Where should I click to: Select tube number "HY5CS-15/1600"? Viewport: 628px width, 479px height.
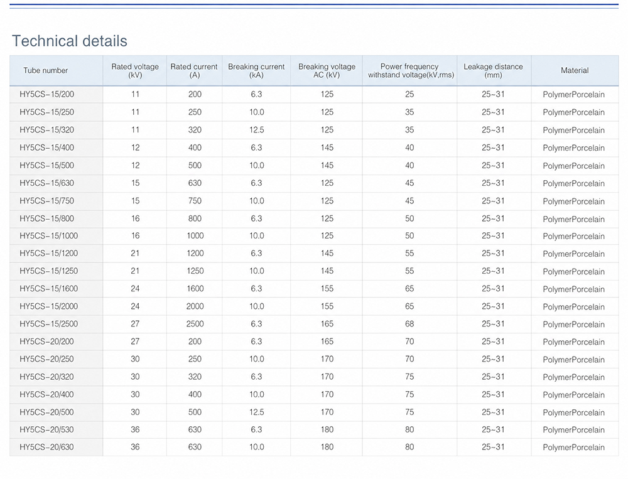[49, 288]
